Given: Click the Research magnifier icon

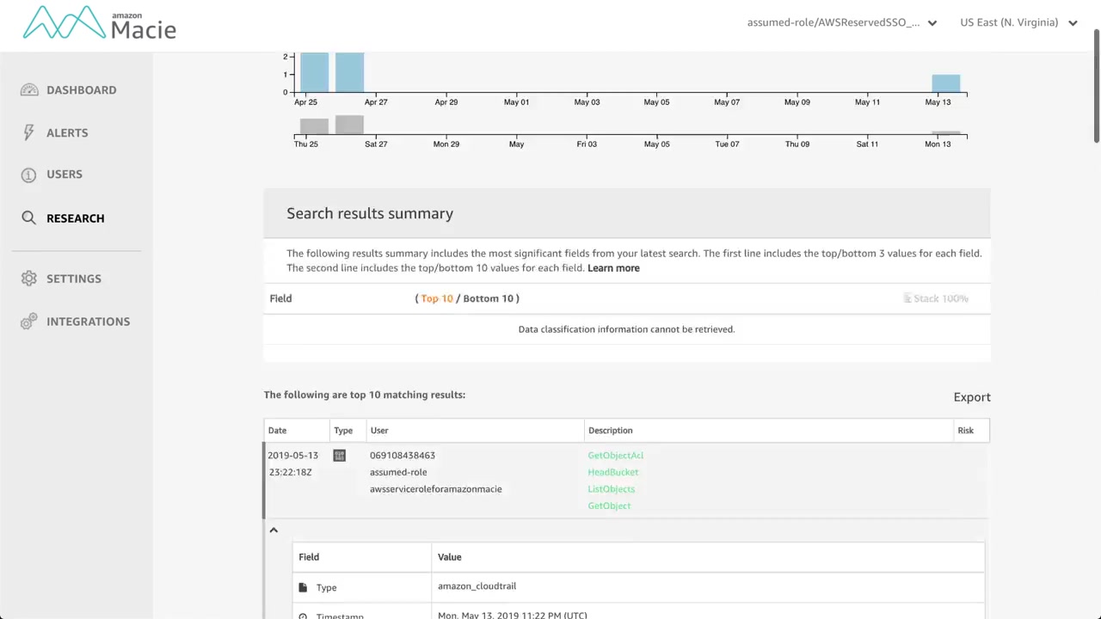Looking at the screenshot, I should (x=29, y=218).
